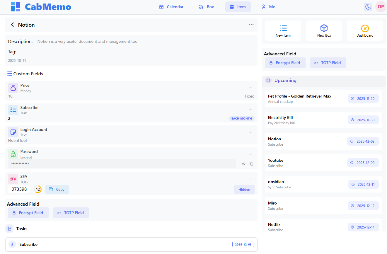Open the Miro upcoming entry
The width and height of the screenshot is (387, 254).
pyautogui.click(x=323, y=205)
